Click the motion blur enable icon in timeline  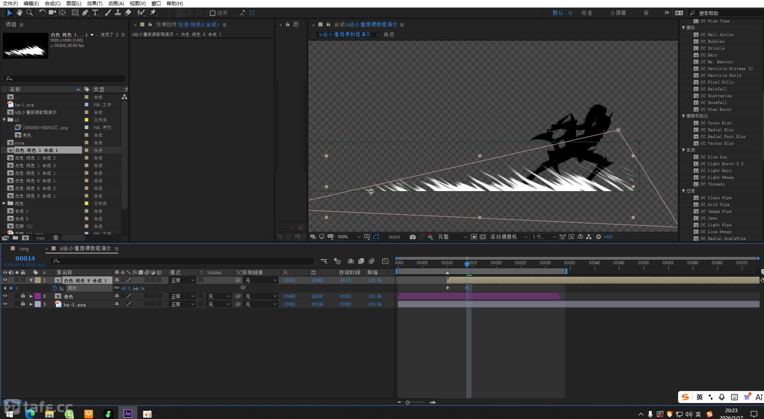[372, 261]
